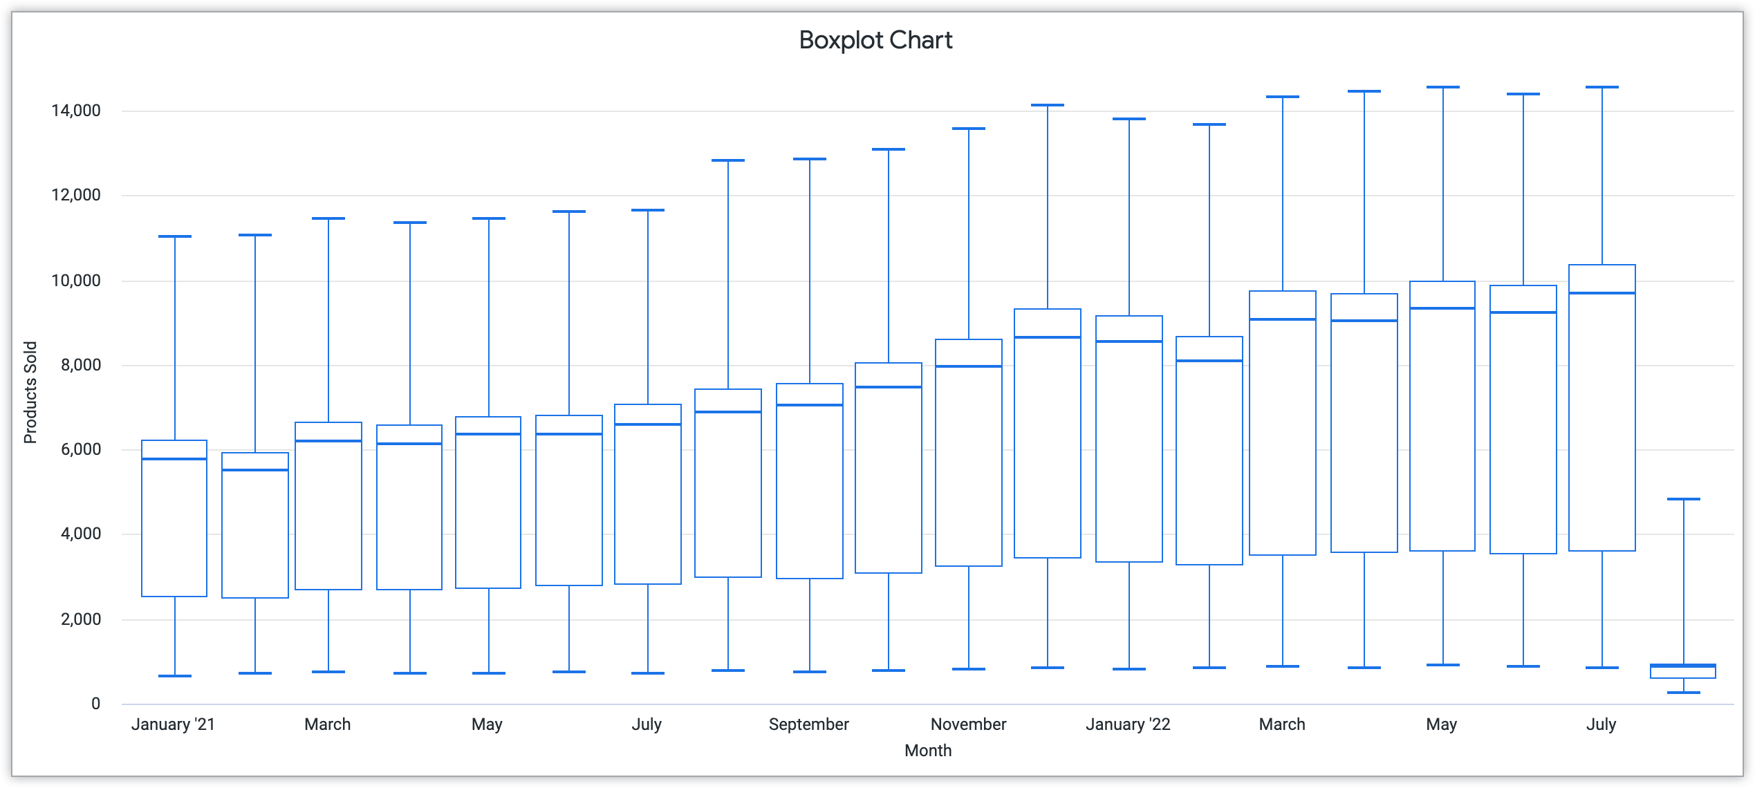
Task: Select the 8,000 y-axis label
Action: tap(80, 365)
